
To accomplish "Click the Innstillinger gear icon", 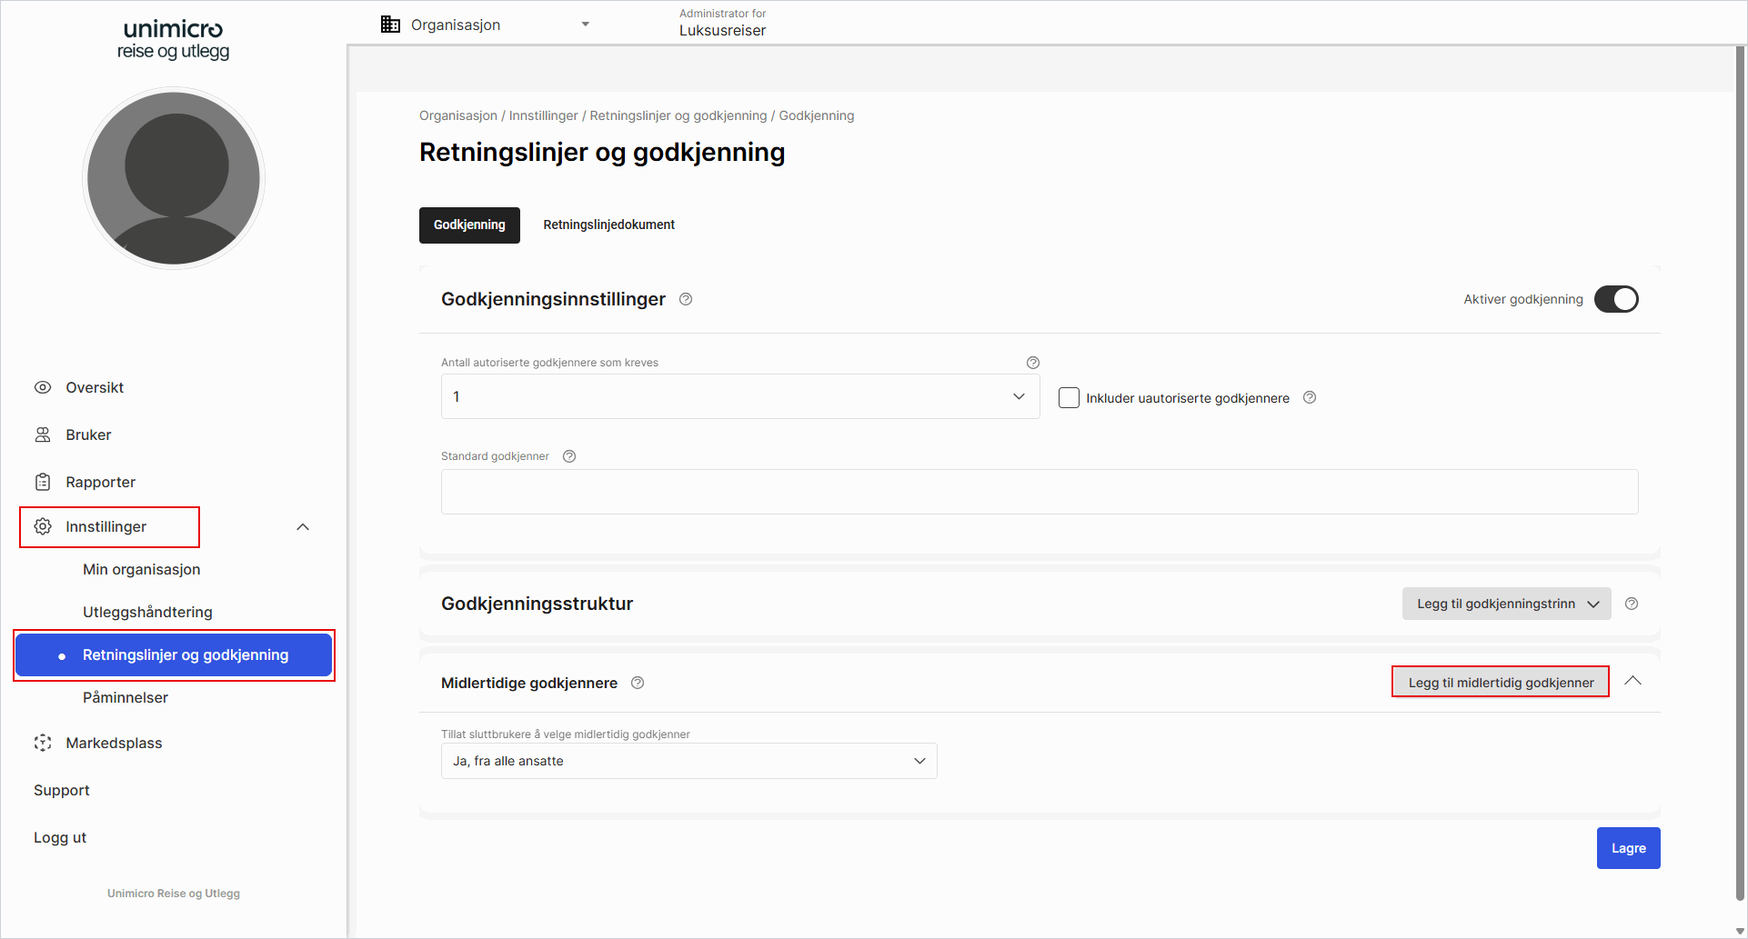I will pos(42,526).
